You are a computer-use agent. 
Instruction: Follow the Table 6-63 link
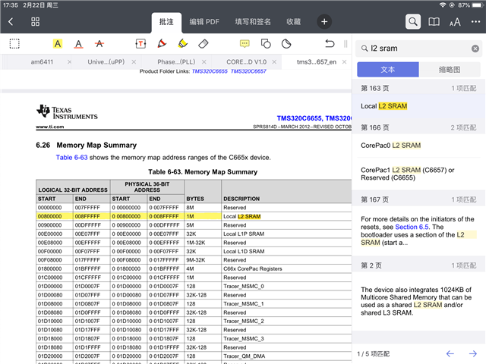pos(74,157)
